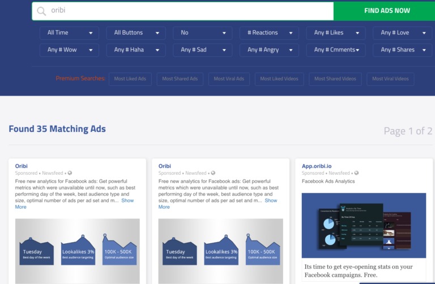The width and height of the screenshot is (435, 284).
Task: Choose Most Shared Ads premium search
Action: tap(180, 79)
